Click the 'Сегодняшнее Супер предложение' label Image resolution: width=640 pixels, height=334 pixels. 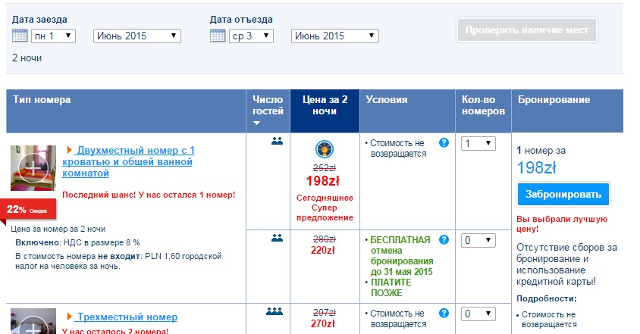325,208
